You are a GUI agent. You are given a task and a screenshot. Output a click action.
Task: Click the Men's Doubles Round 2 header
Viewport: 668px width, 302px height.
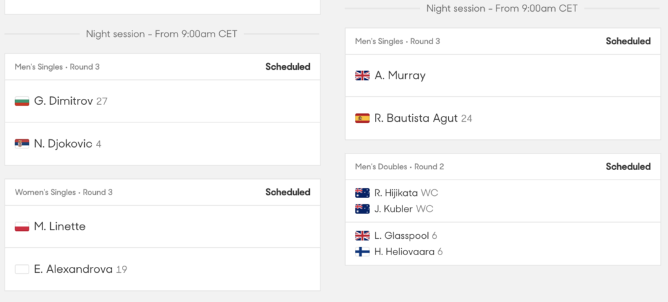coord(399,167)
